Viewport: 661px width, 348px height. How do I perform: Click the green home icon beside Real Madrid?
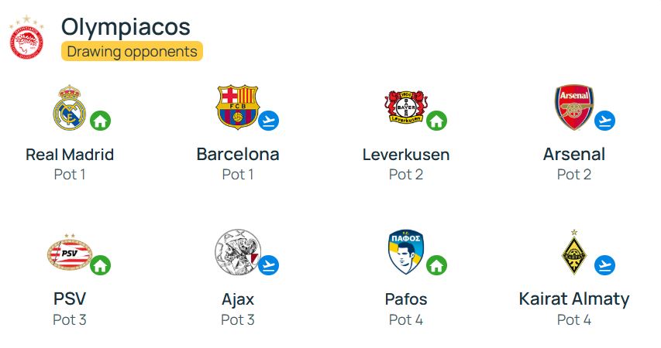click(100, 121)
